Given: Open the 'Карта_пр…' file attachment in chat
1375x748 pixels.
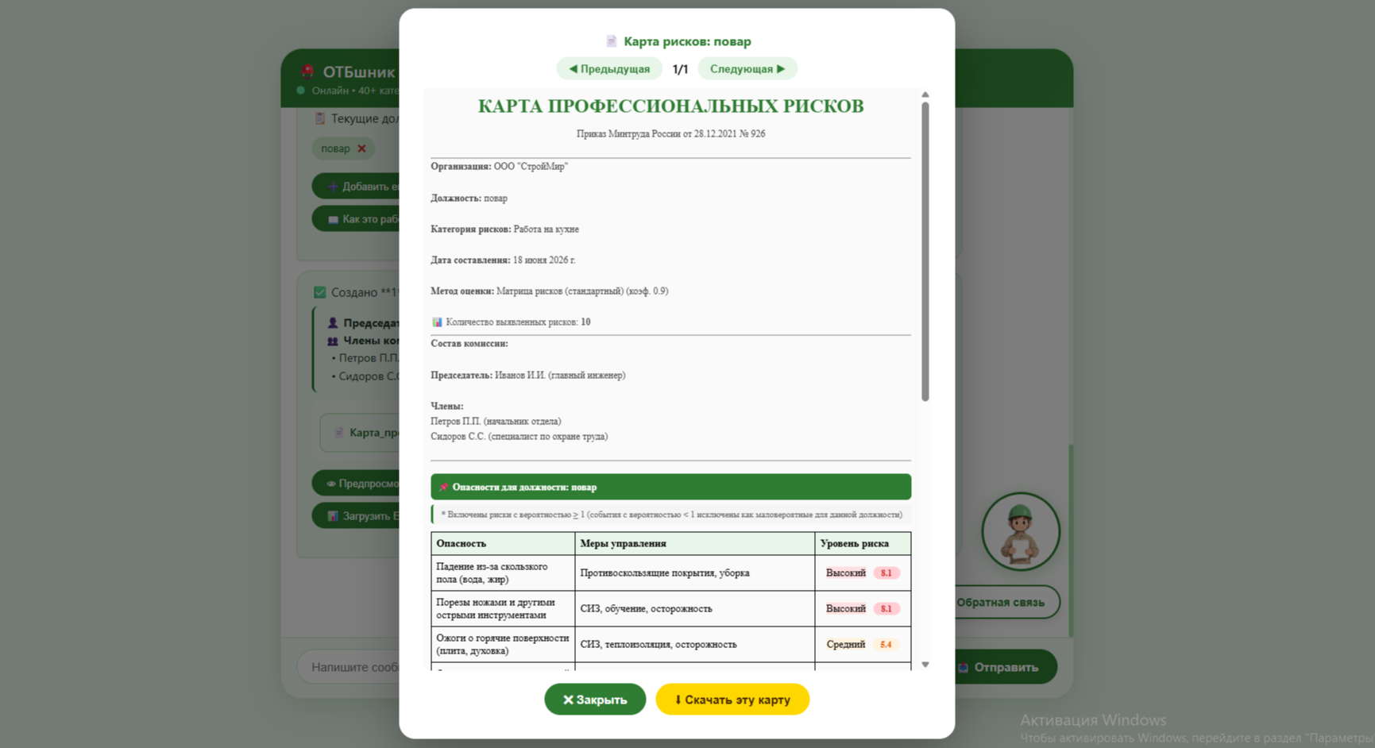Looking at the screenshot, I should click(x=361, y=433).
